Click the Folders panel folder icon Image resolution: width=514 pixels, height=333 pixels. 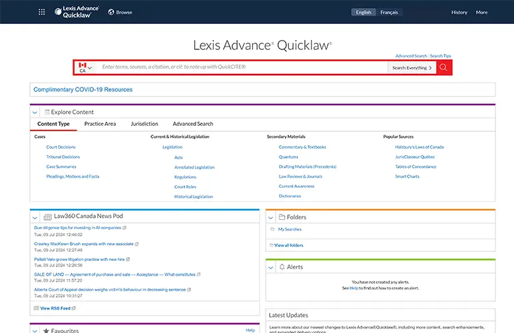[x=282, y=216]
